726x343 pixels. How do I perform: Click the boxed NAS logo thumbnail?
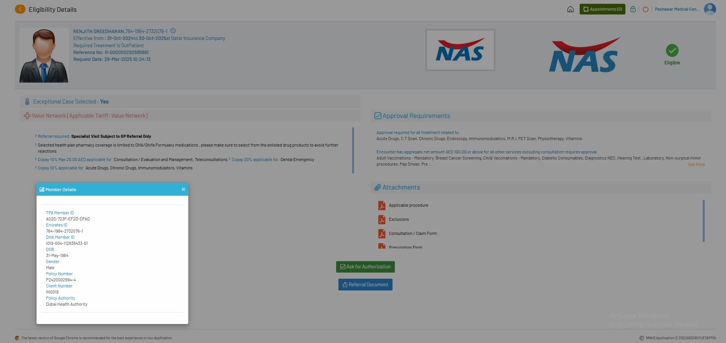pos(460,50)
